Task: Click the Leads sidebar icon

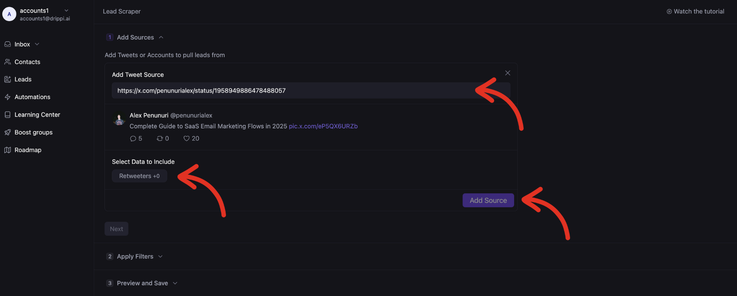Action: pos(8,79)
